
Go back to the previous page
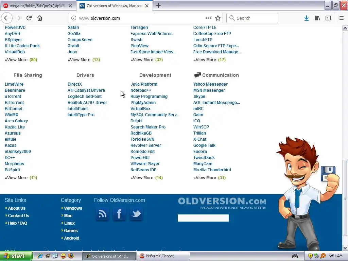7,18
